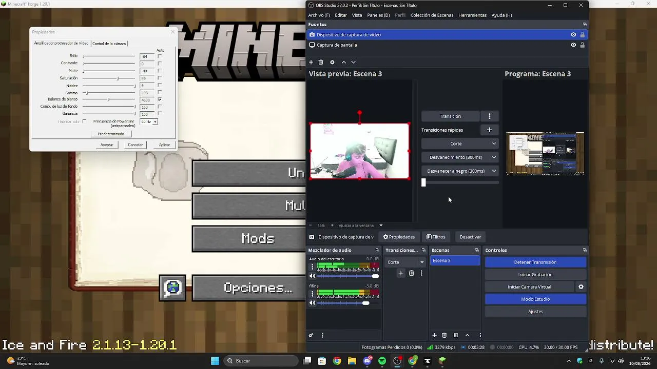657x369 pixels.
Task: Move selected source up in Fuentes
Action: tap(343, 62)
